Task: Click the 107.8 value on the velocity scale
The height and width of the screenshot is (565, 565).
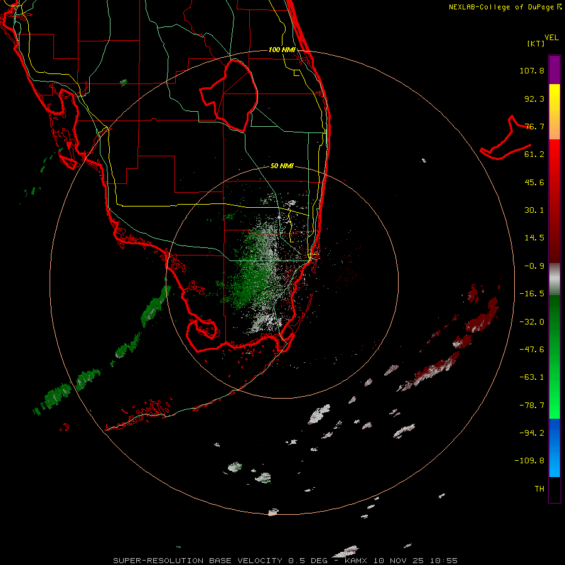Action: 532,70
